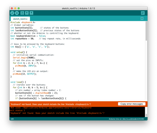Click the Verify checkmark icon
The width and height of the screenshot is (157, 133).
pos(12,13)
